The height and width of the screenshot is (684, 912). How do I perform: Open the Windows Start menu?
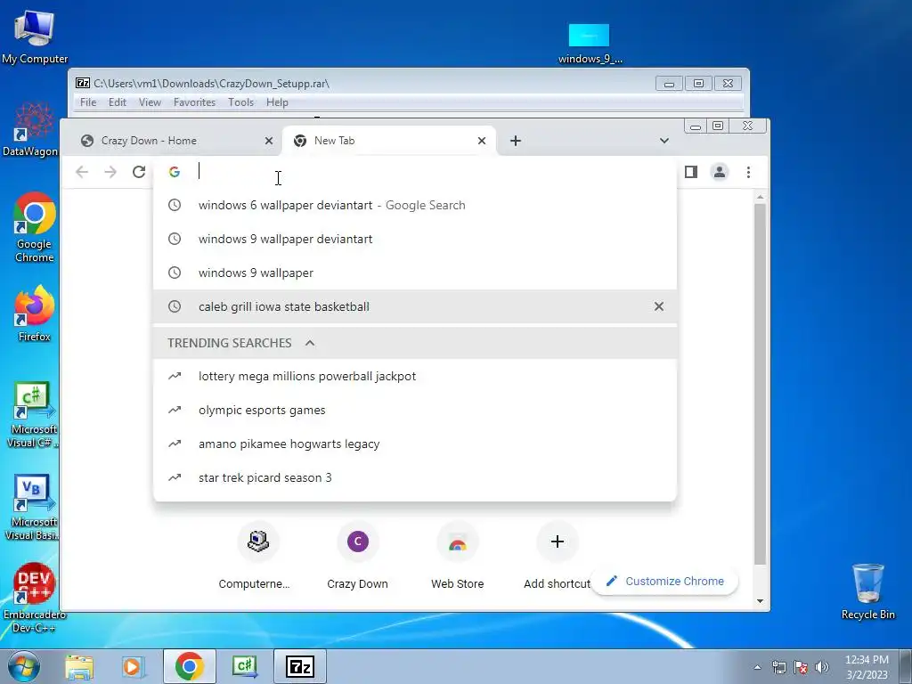tap(24, 666)
